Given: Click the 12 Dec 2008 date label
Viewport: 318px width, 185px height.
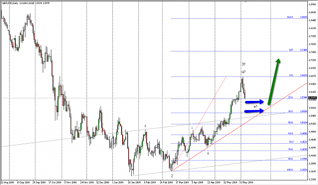Looking at the screenshot, I should pyautogui.click(x=103, y=182).
